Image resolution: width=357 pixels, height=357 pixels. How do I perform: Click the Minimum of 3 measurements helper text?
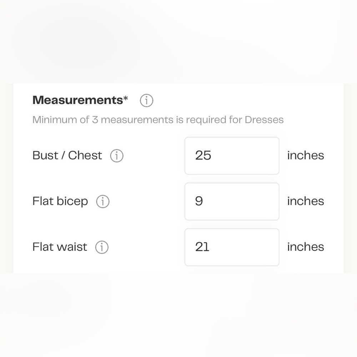158,120
